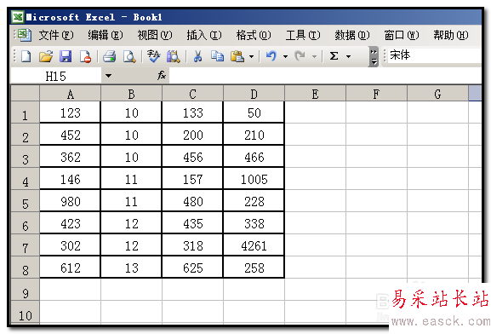This screenshot has height=334, width=491.
Task: Undo the last action with the Undo arrow
Action: click(x=271, y=56)
